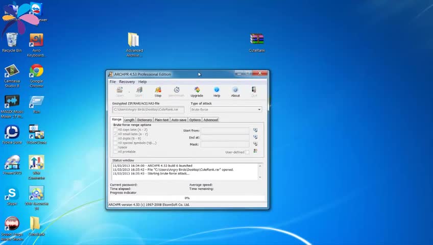The height and width of the screenshot is (245, 433).
Task: Click the Open toolbar icon
Action: point(119,90)
